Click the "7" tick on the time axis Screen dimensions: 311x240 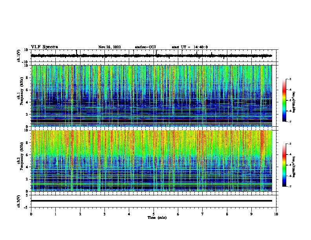[203, 214]
